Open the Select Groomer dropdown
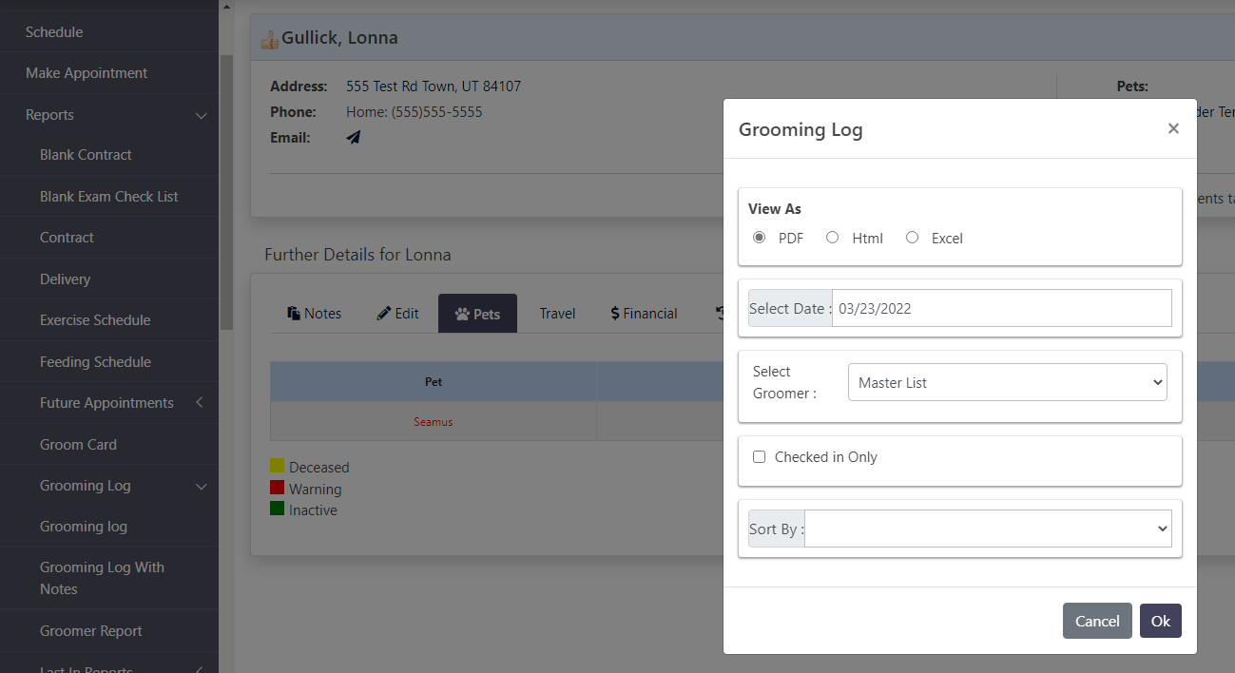The width and height of the screenshot is (1235, 673). (1007, 382)
